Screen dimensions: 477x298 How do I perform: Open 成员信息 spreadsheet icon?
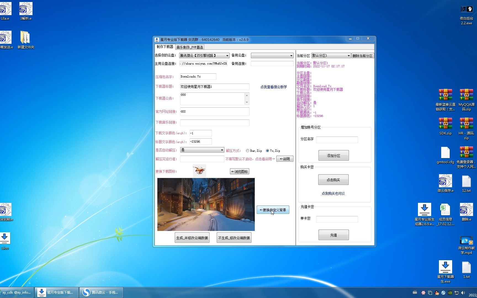445,214
